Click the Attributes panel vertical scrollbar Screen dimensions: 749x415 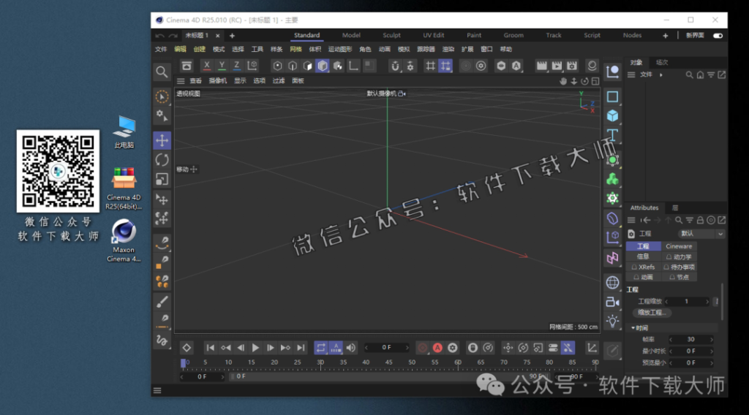[x=722, y=303]
